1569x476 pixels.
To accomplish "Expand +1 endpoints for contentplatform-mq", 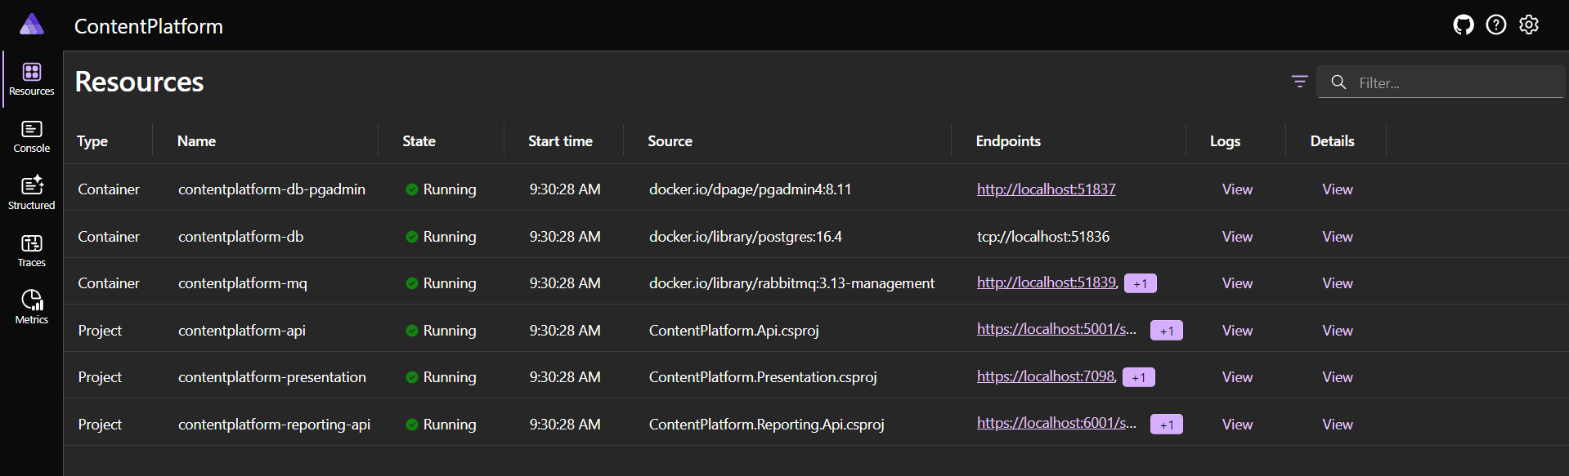I will tap(1141, 283).
